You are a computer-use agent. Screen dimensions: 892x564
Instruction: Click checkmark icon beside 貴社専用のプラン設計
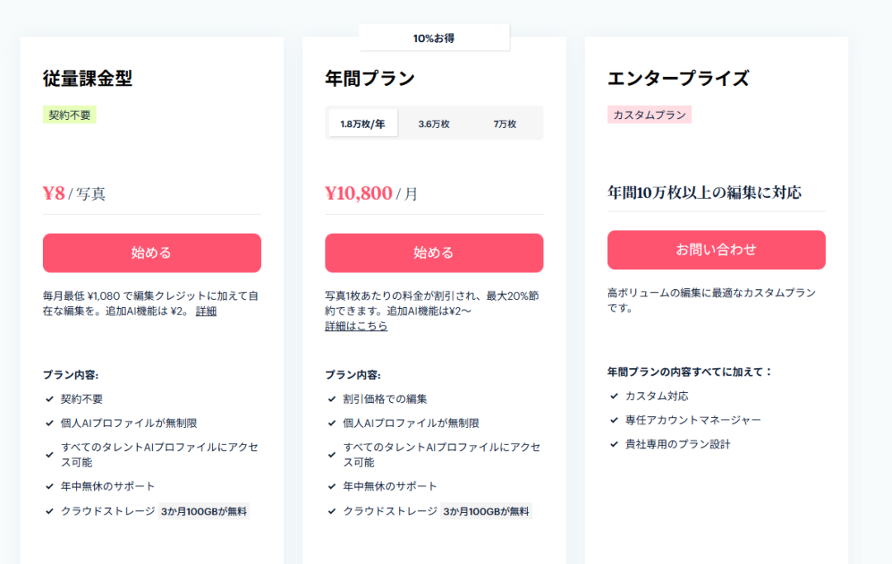coord(614,444)
